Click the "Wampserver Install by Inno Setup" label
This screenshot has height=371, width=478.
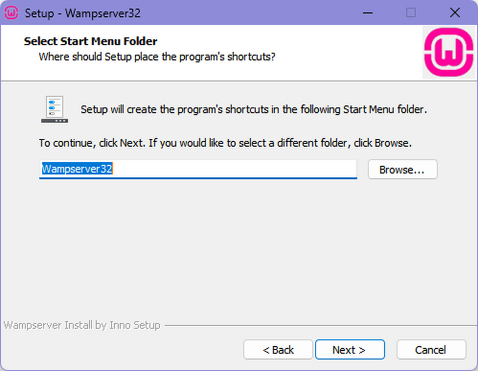tap(82, 325)
